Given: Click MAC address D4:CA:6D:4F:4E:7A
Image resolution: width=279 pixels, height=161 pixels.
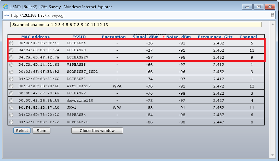Looking at the screenshot, I should 39,57.
